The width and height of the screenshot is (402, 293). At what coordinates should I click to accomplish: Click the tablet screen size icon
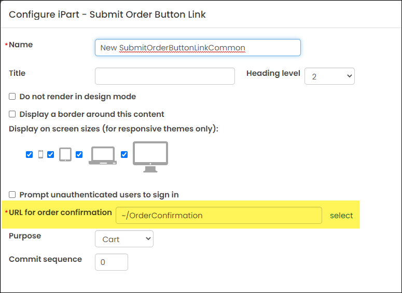(65, 154)
